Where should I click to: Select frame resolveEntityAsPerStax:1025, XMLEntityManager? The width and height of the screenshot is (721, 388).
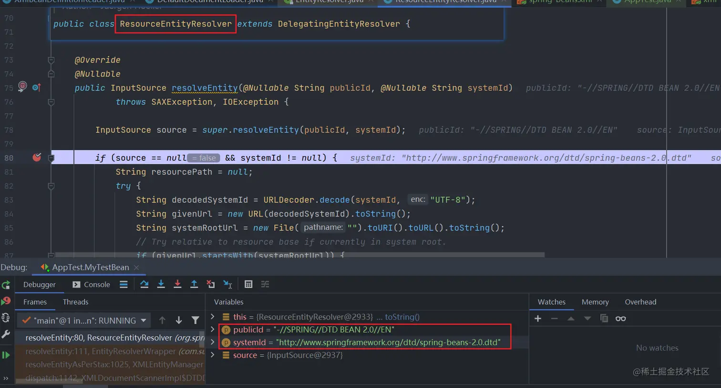[111, 365]
